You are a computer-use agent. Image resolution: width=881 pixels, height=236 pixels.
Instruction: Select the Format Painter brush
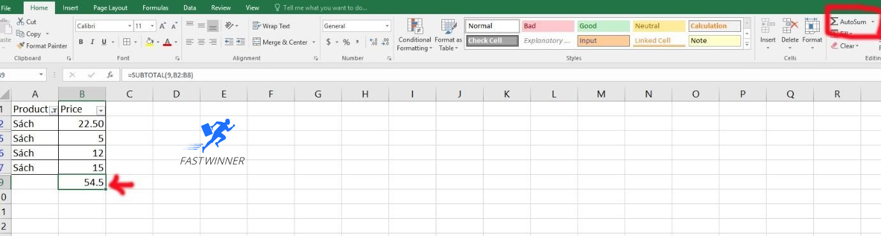click(20, 46)
